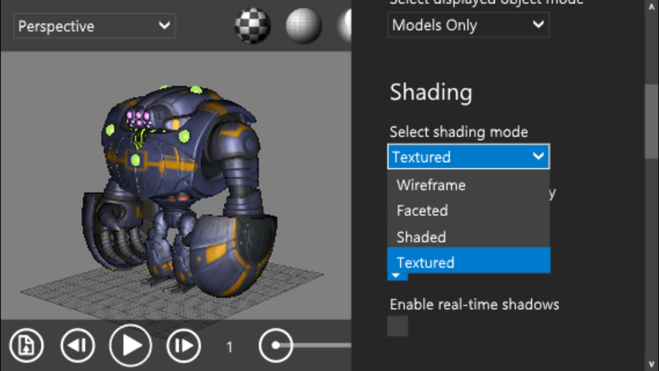The width and height of the screenshot is (659, 371).
Task: Collapse the Textured shading mode dropdown
Action: click(x=468, y=157)
